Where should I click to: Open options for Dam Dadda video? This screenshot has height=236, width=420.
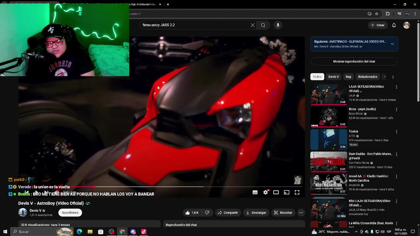396,154
